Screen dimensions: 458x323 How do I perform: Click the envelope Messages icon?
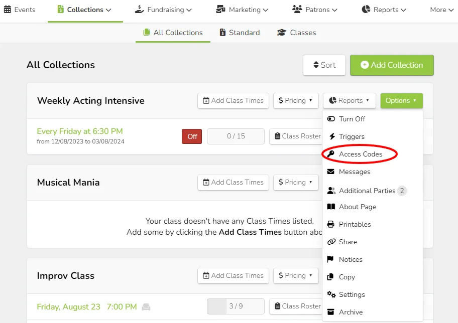tap(330, 172)
